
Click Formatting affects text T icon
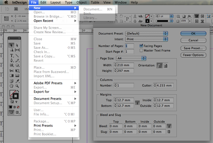[16, 102]
